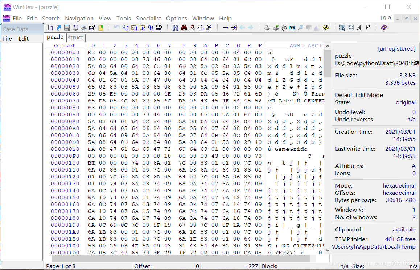Open Find Text with the binoculars icon
Viewport: 420px width, 270px height.
[176, 28]
